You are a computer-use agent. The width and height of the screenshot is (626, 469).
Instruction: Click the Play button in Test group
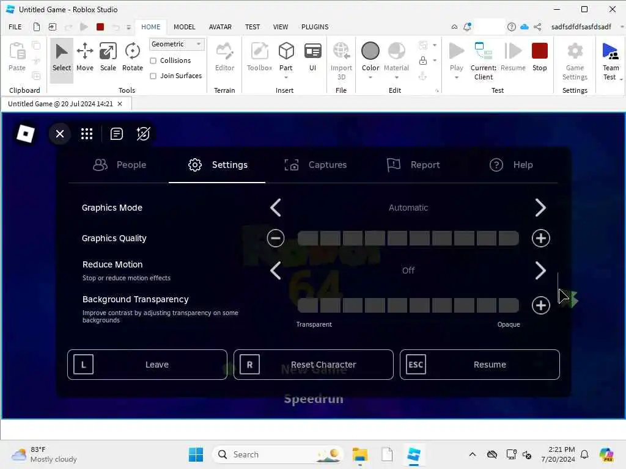pos(456,57)
